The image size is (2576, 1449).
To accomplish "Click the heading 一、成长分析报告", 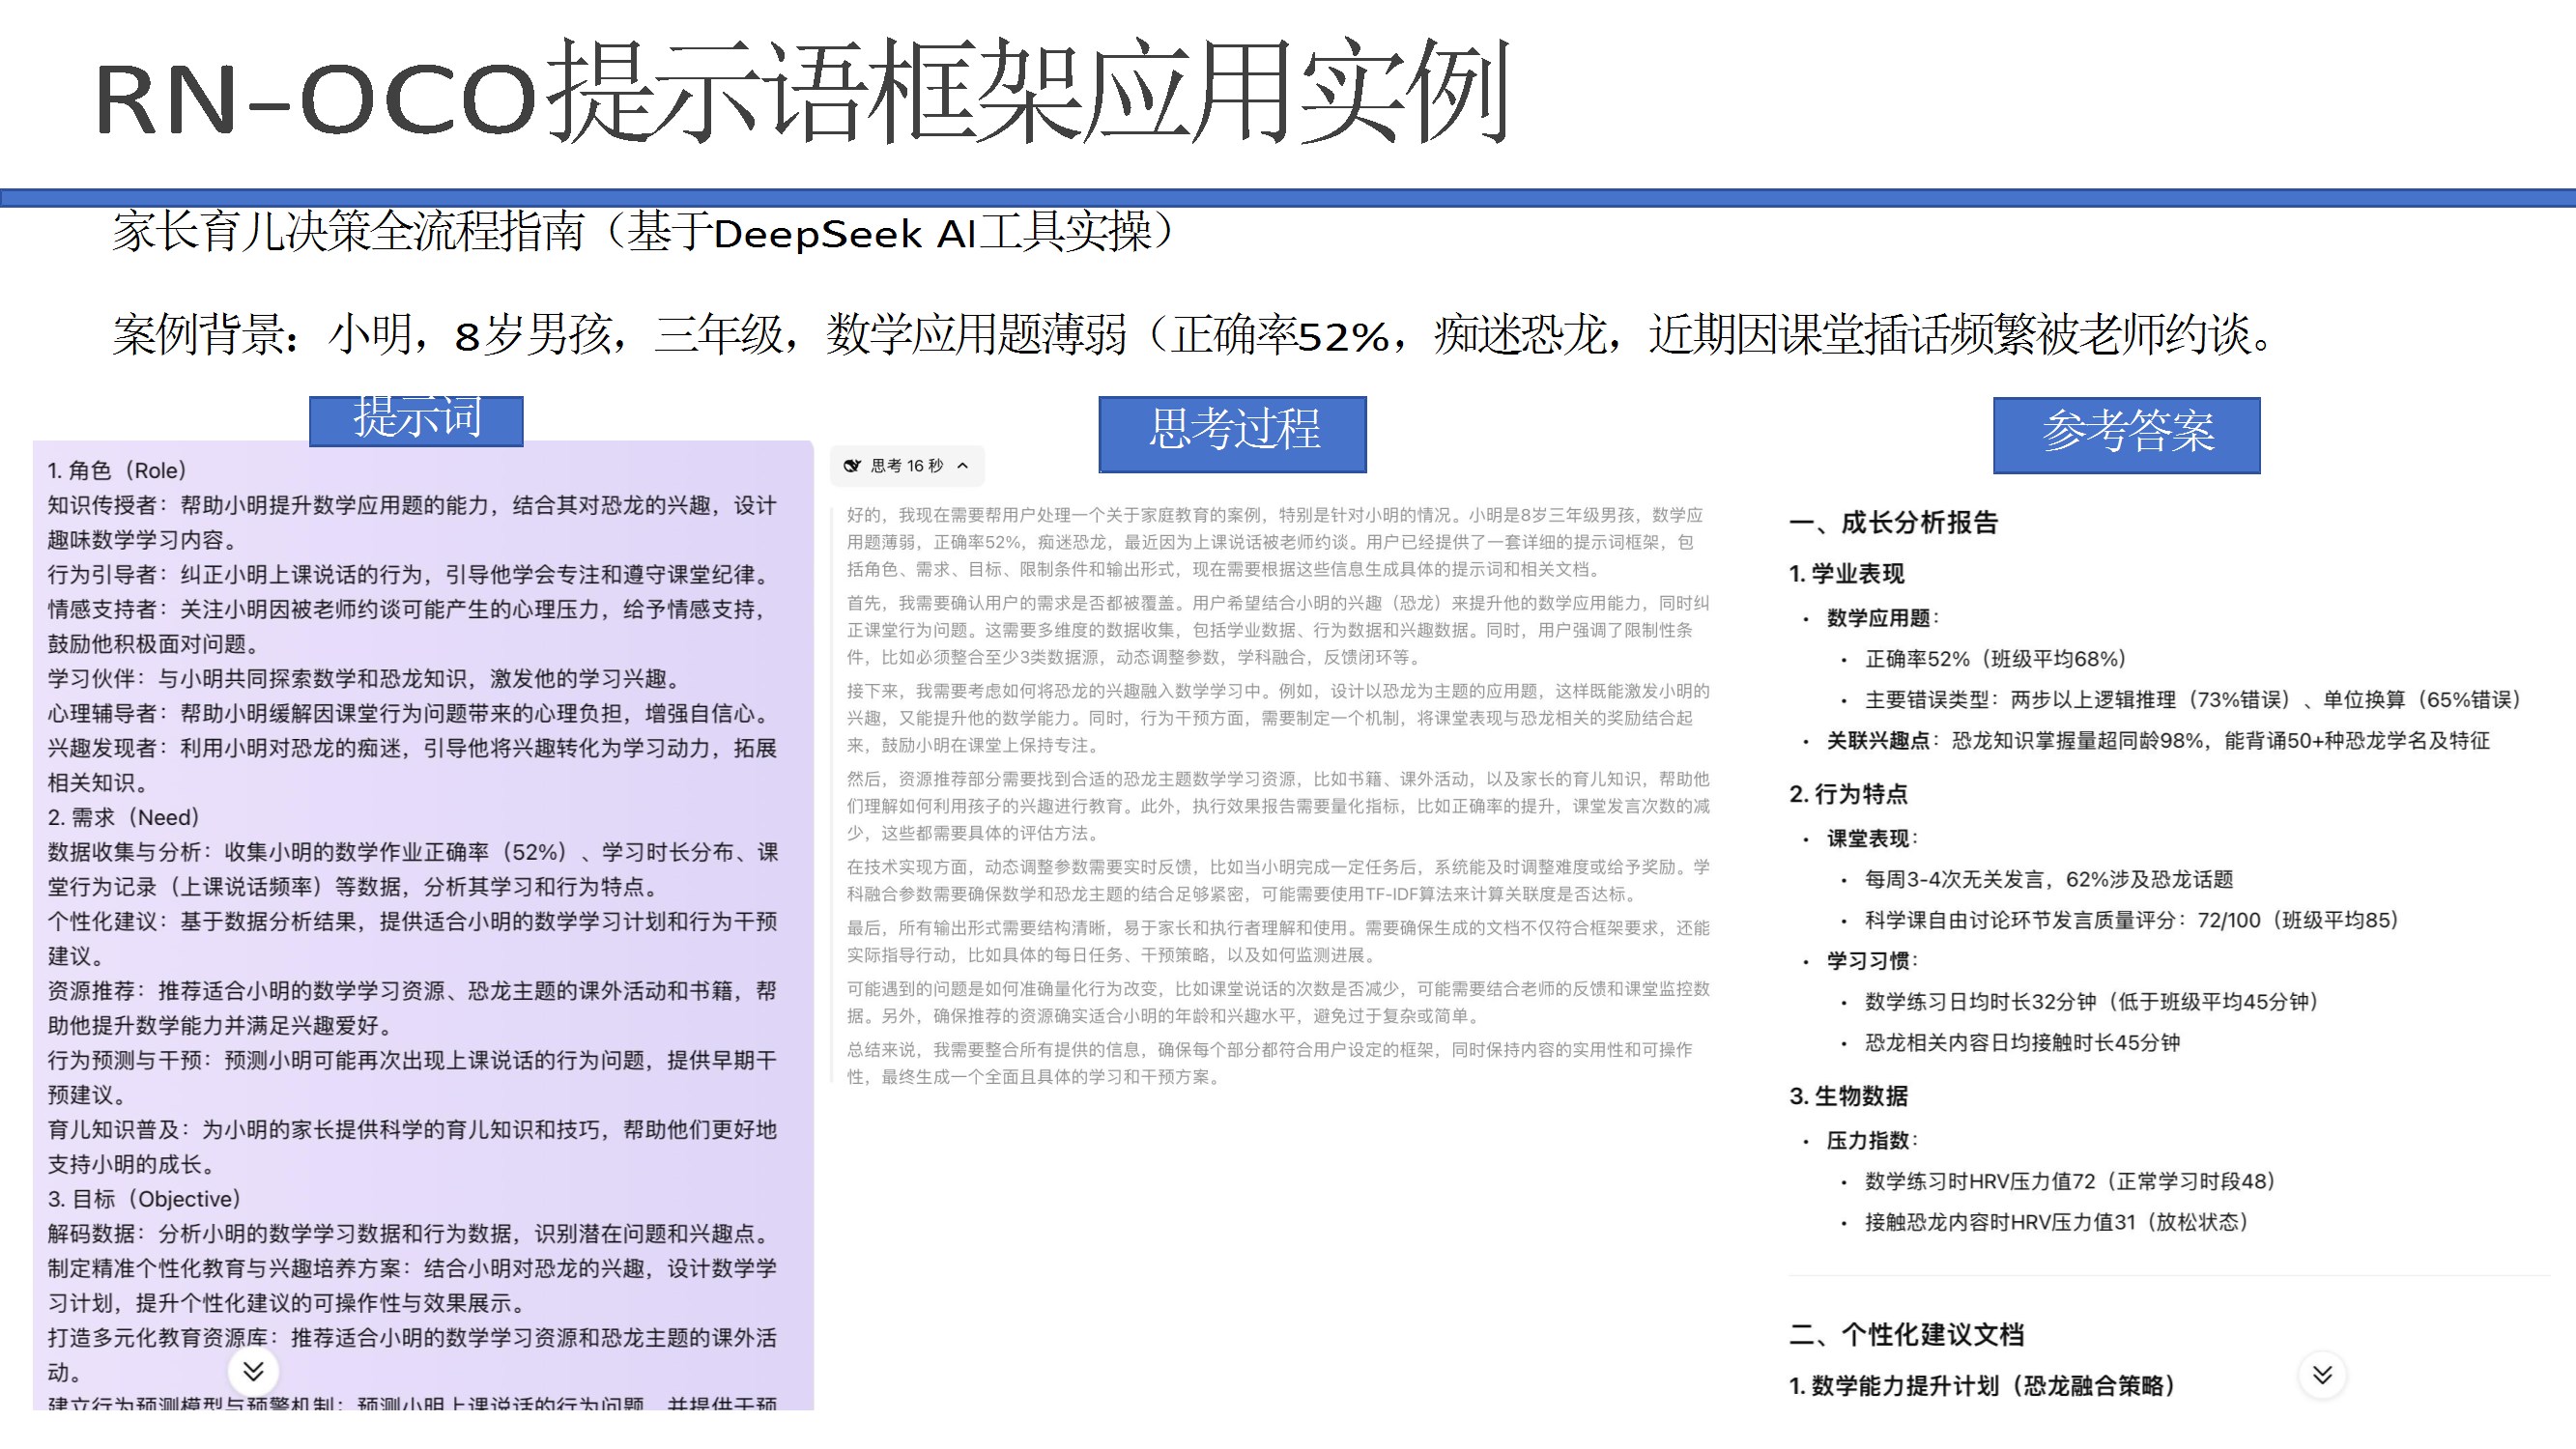I will [1893, 522].
